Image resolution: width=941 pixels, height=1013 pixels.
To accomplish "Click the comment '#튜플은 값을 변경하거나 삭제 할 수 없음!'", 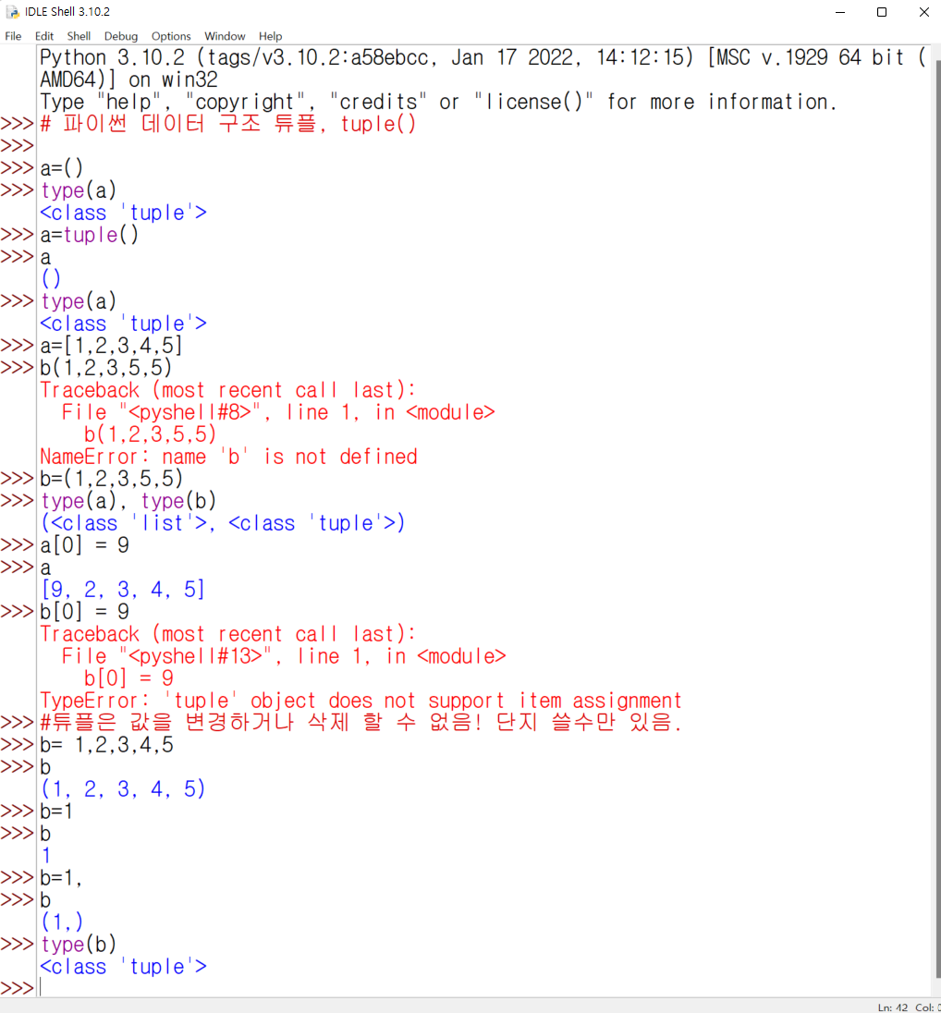I will 261,722.
